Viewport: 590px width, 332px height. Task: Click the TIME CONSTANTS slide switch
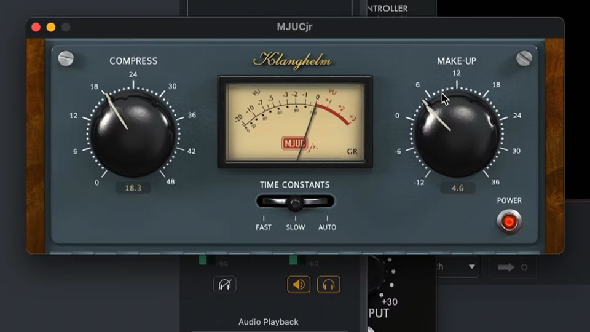[296, 202]
